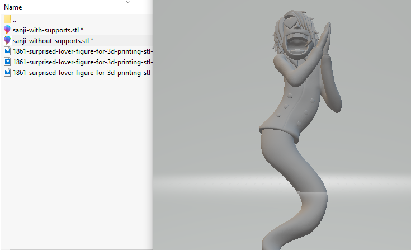The image size is (411, 250).
Task: Click the Name column header
Action: pos(13,7)
